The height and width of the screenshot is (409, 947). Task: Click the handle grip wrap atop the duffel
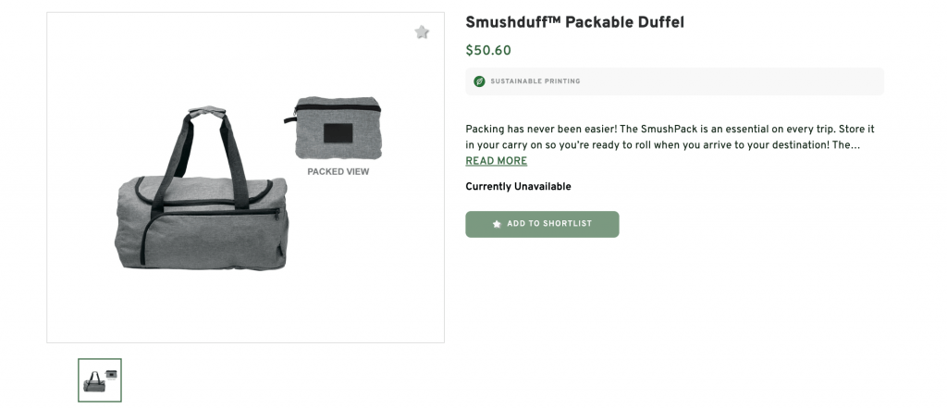coord(209,114)
